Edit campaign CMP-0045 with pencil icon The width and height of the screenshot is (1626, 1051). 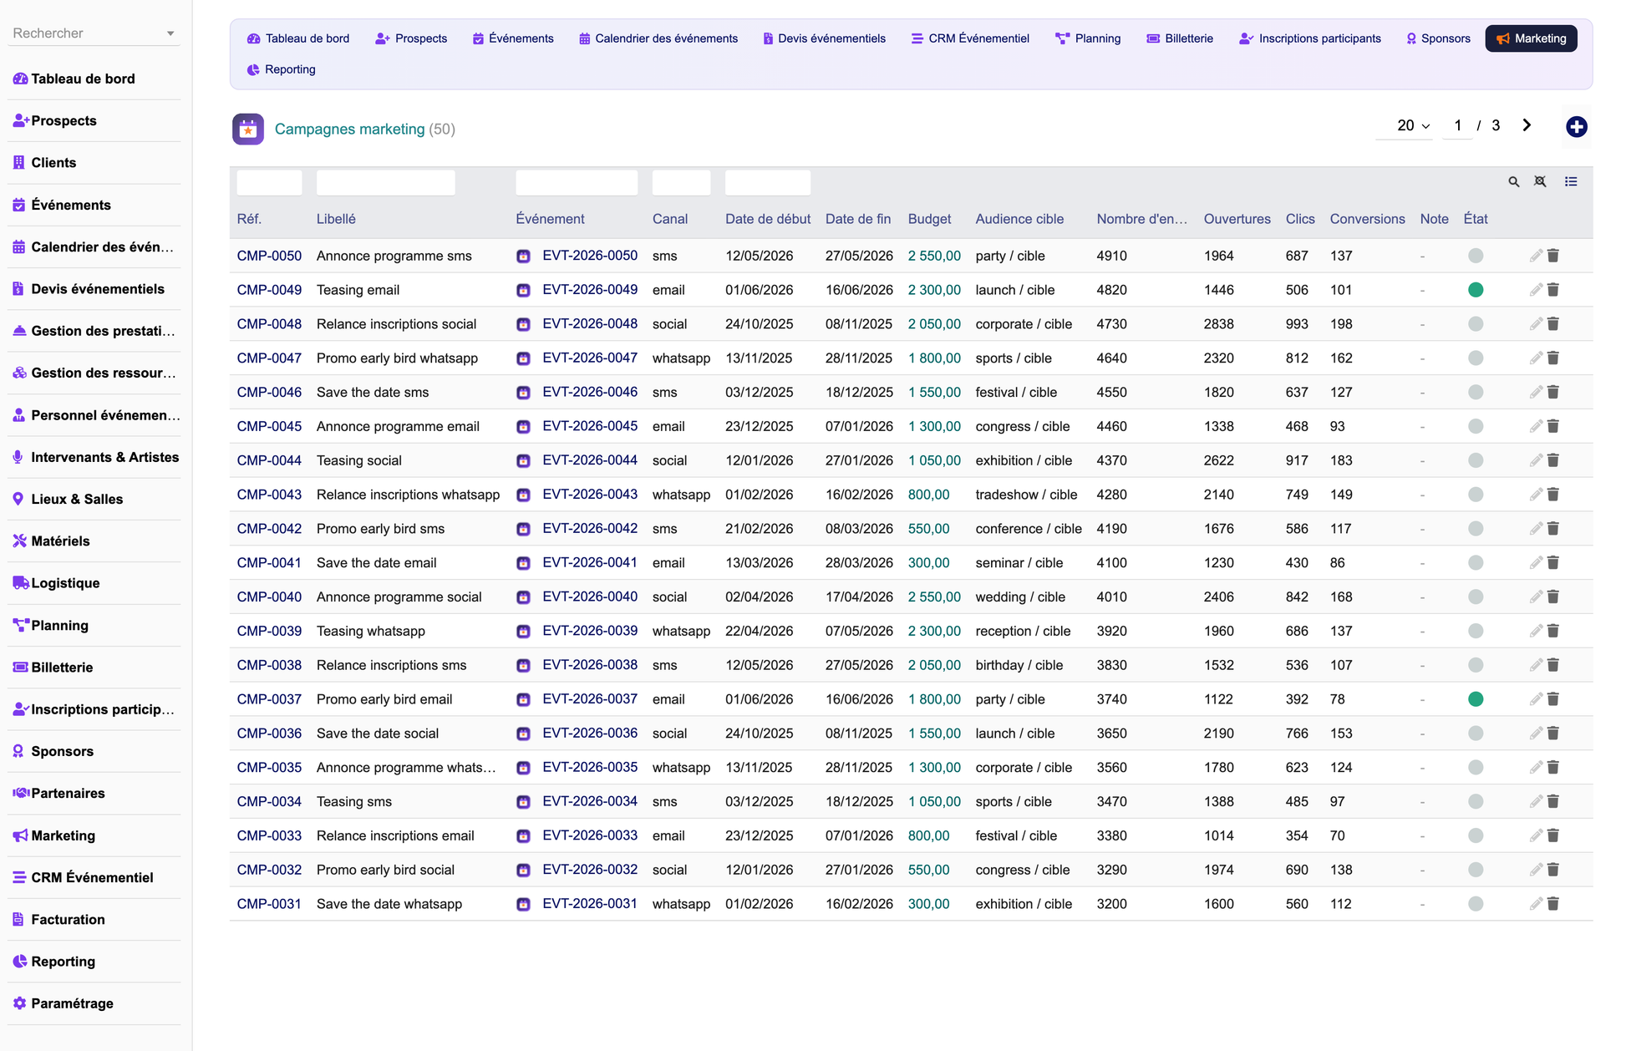pos(1536,426)
